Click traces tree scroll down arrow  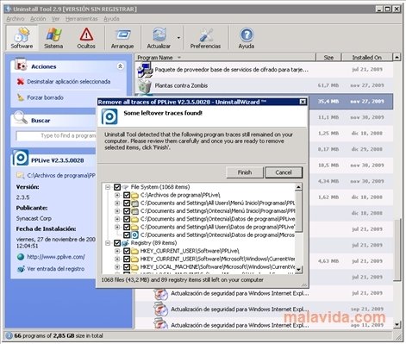pos(298,269)
